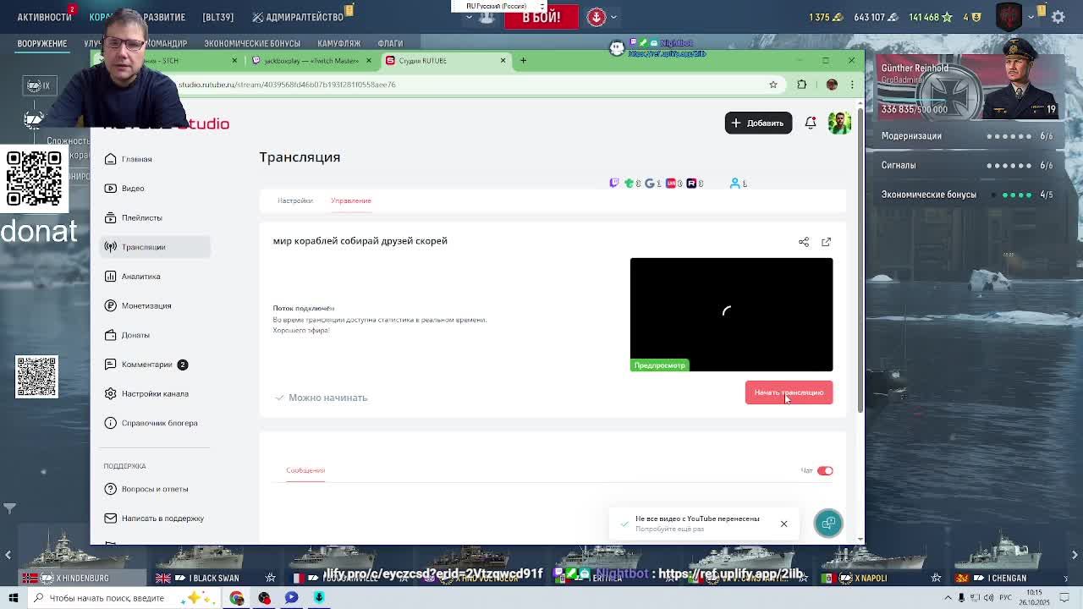
Task: Open a new browser tab
Action: (523, 61)
